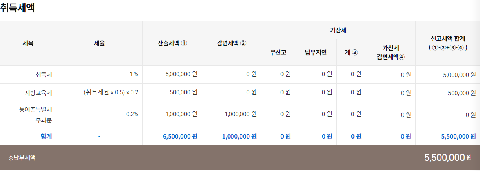The height and width of the screenshot is (171, 480).
Task: Click the 무신고 sub-column header
Action: pos(278,52)
